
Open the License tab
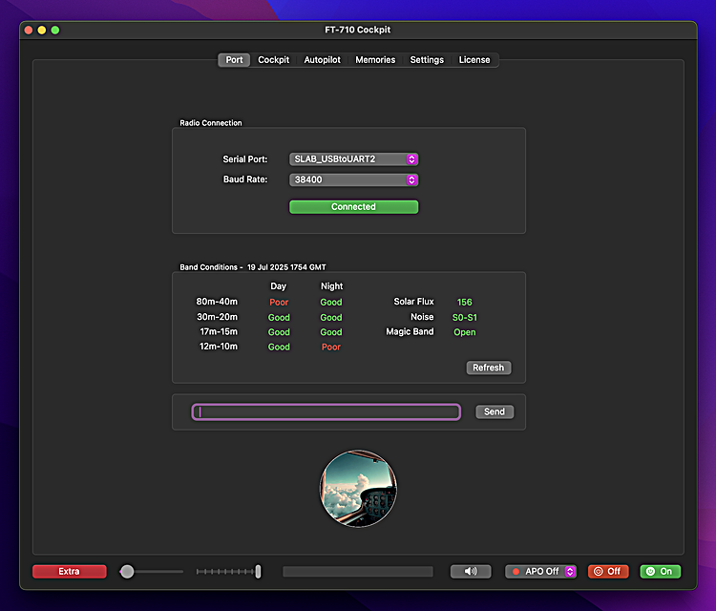(474, 60)
